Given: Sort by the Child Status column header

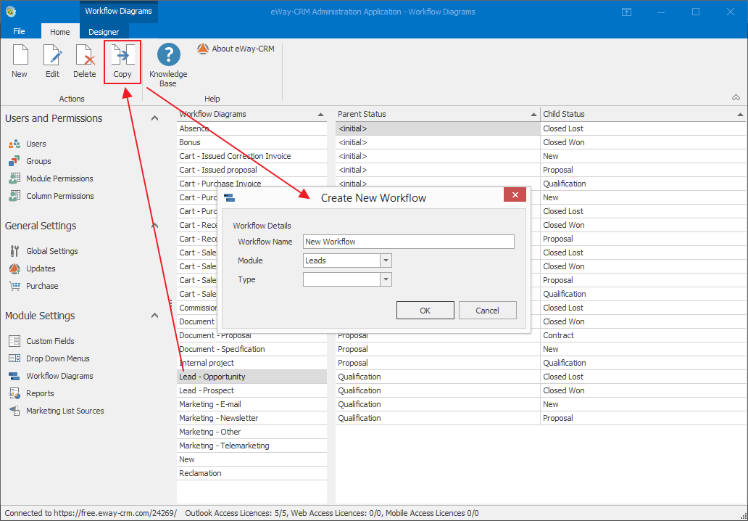Looking at the screenshot, I should coord(643,114).
